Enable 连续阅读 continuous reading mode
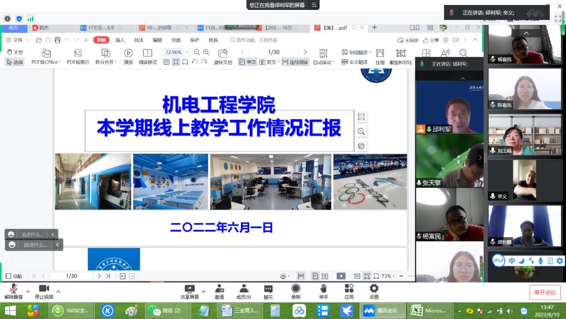This screenshot has width=566, height=319. click(296, 62)
